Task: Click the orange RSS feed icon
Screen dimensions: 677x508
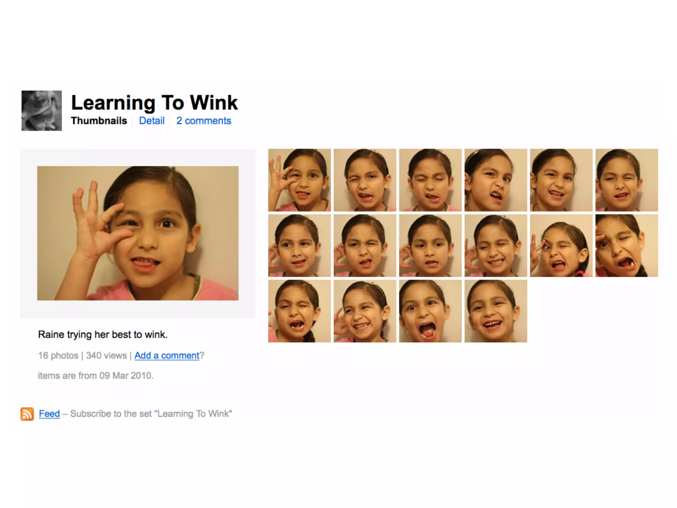Action: click(x=27, y=414)
